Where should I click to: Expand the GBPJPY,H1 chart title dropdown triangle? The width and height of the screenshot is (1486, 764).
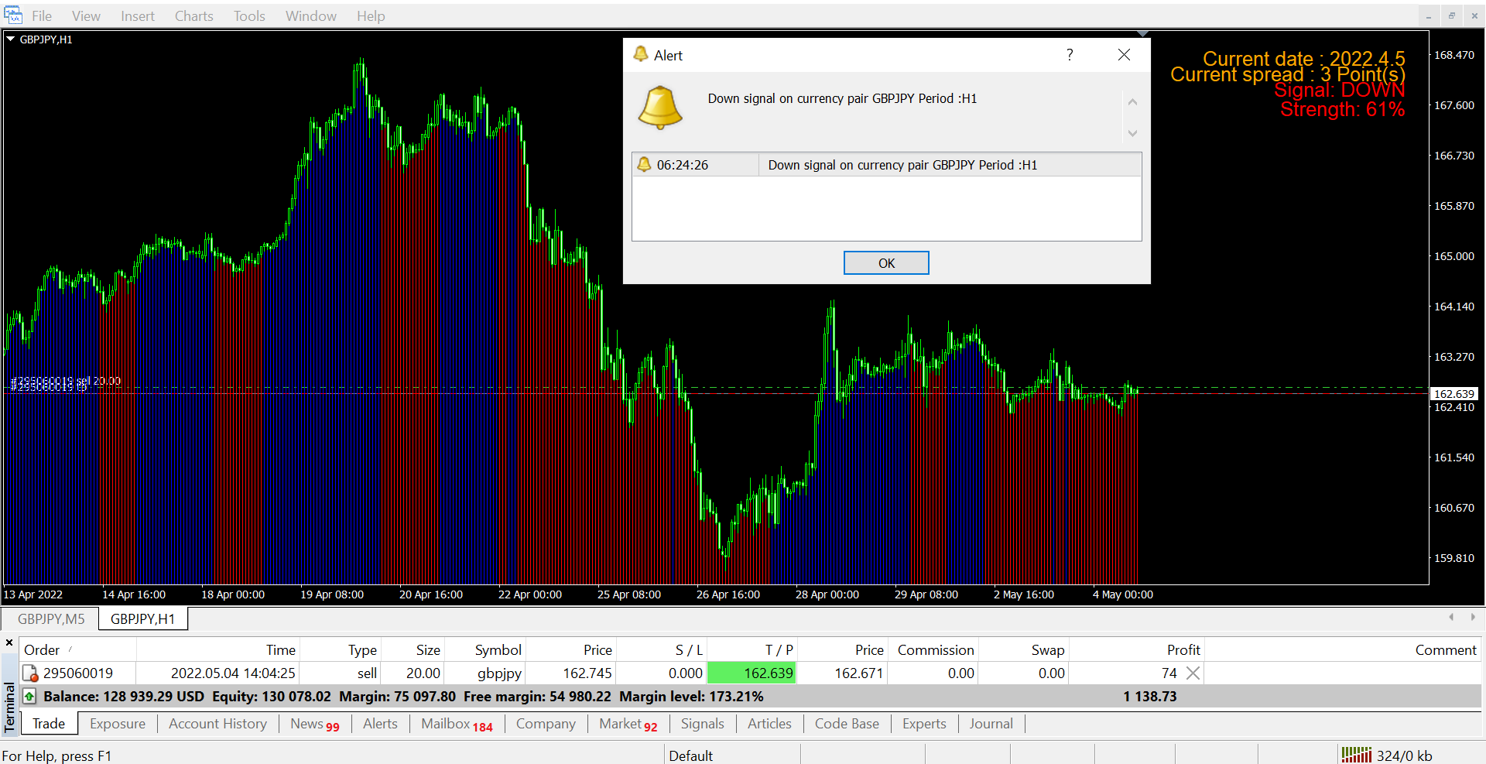11,39
